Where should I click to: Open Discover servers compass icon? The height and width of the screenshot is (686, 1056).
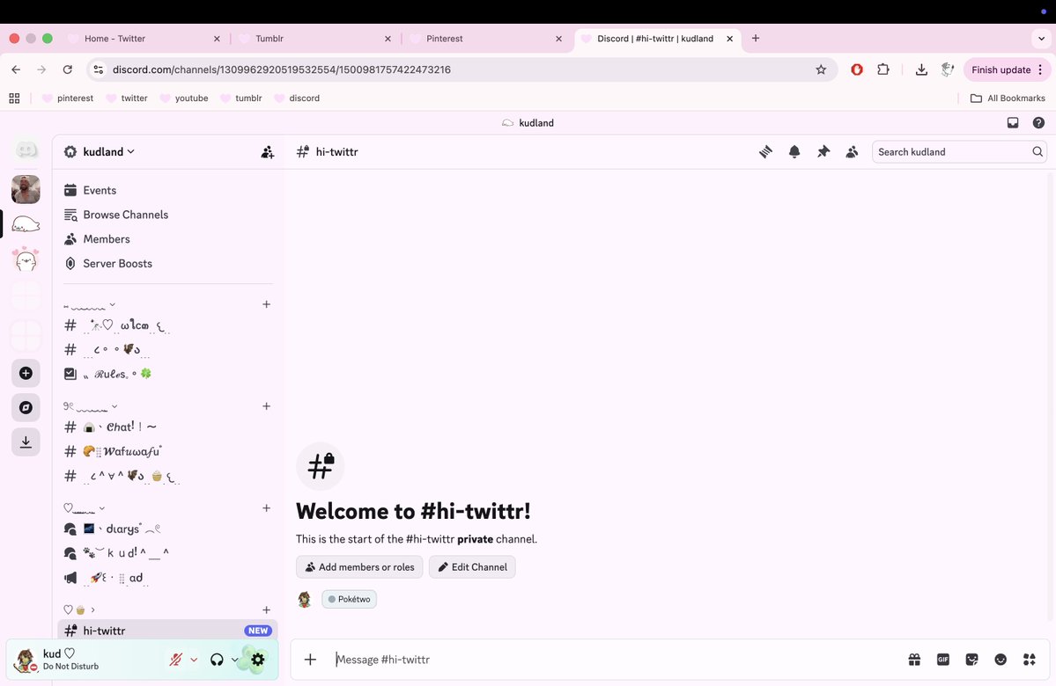click(x=26, y=407)
